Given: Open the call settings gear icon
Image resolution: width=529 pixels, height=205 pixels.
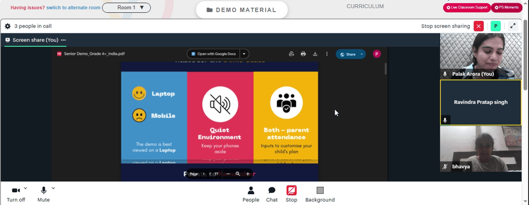Looking at the screenshot, I should pyautogui.click(x=7, y=26).
